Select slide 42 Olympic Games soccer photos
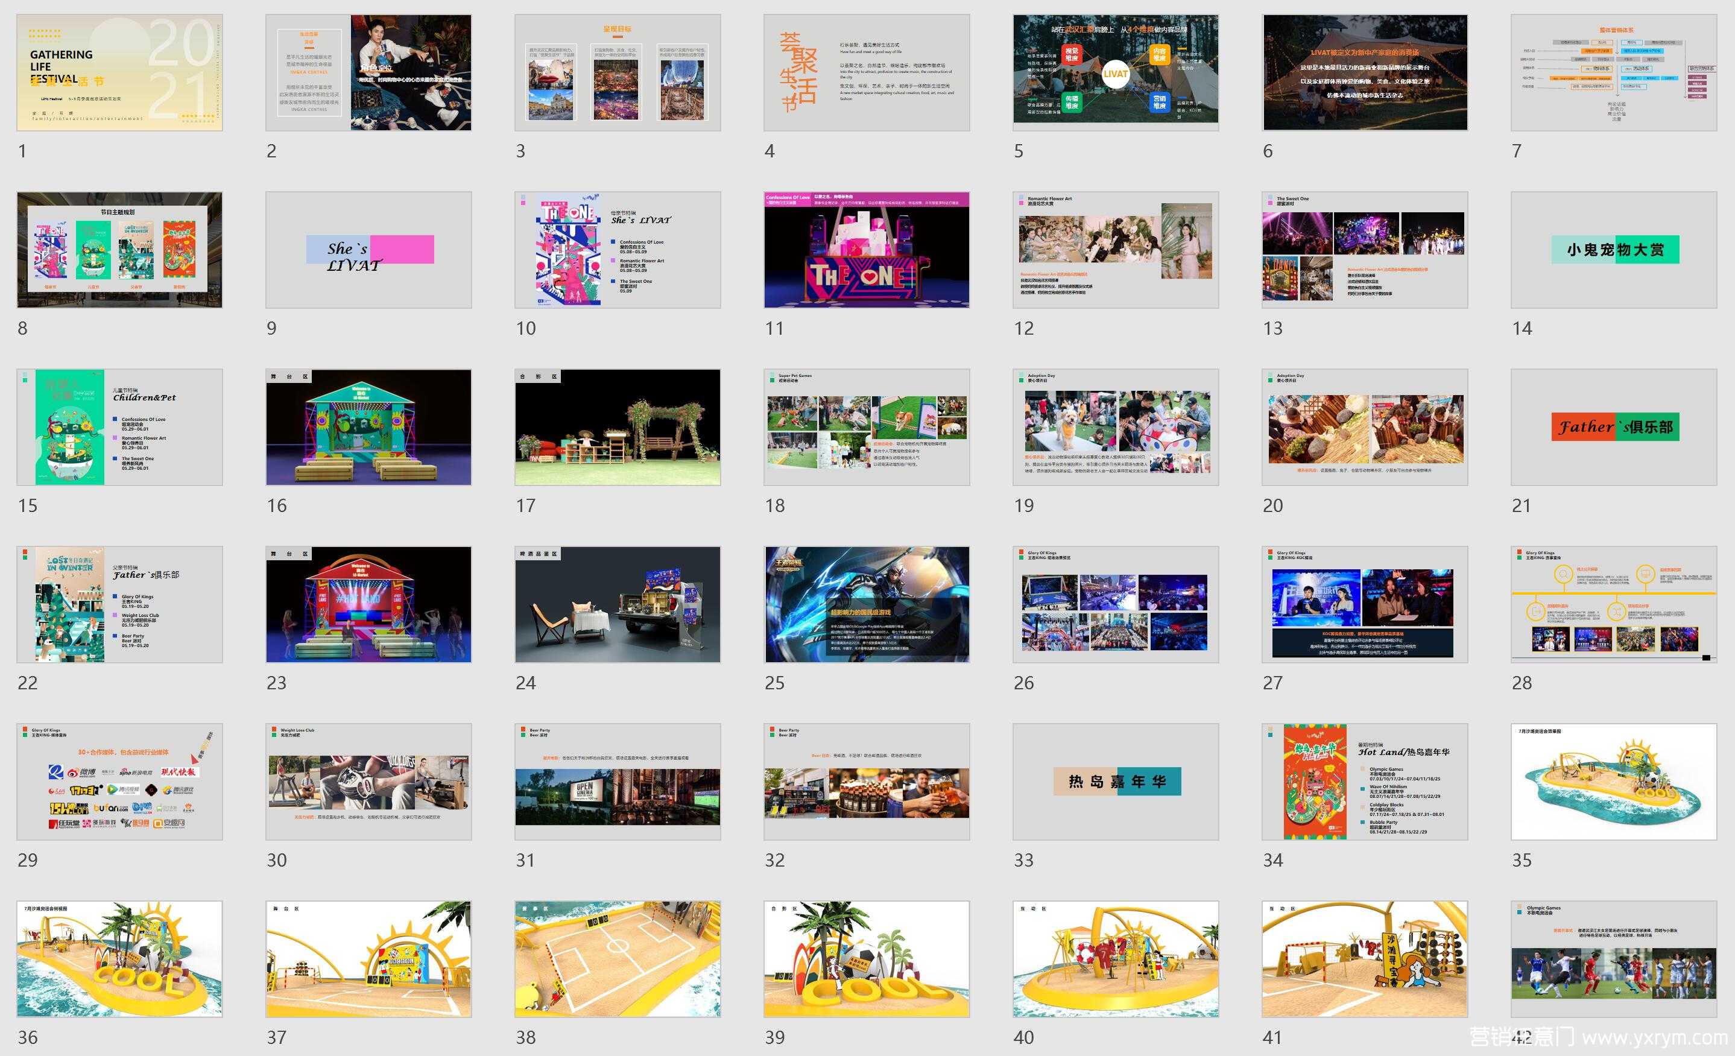Screen dimensions: 1735x1056 coord(1614,960)
